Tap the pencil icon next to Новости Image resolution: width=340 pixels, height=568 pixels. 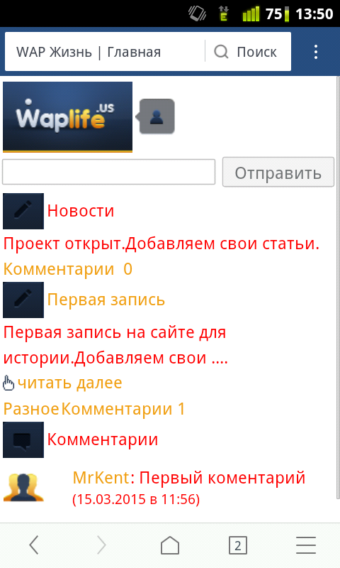tap(23, 211)
